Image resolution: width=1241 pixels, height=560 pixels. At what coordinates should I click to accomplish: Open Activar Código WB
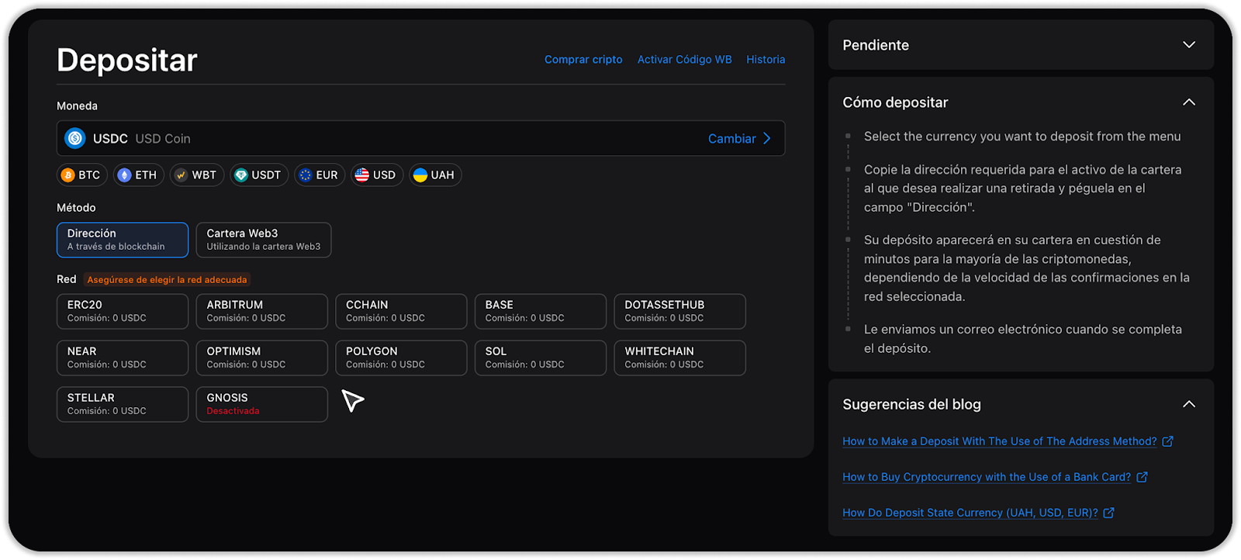point(684,60)
